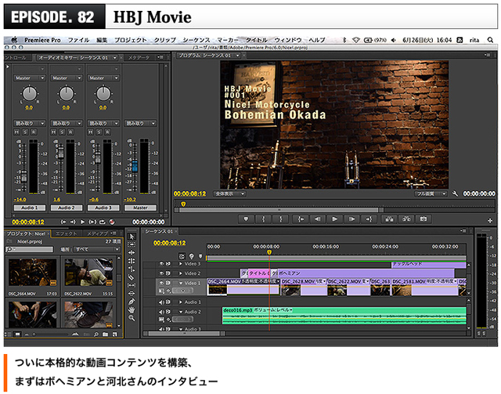
Task: Collapse Audio 2 track
Action: click(181, 312)
